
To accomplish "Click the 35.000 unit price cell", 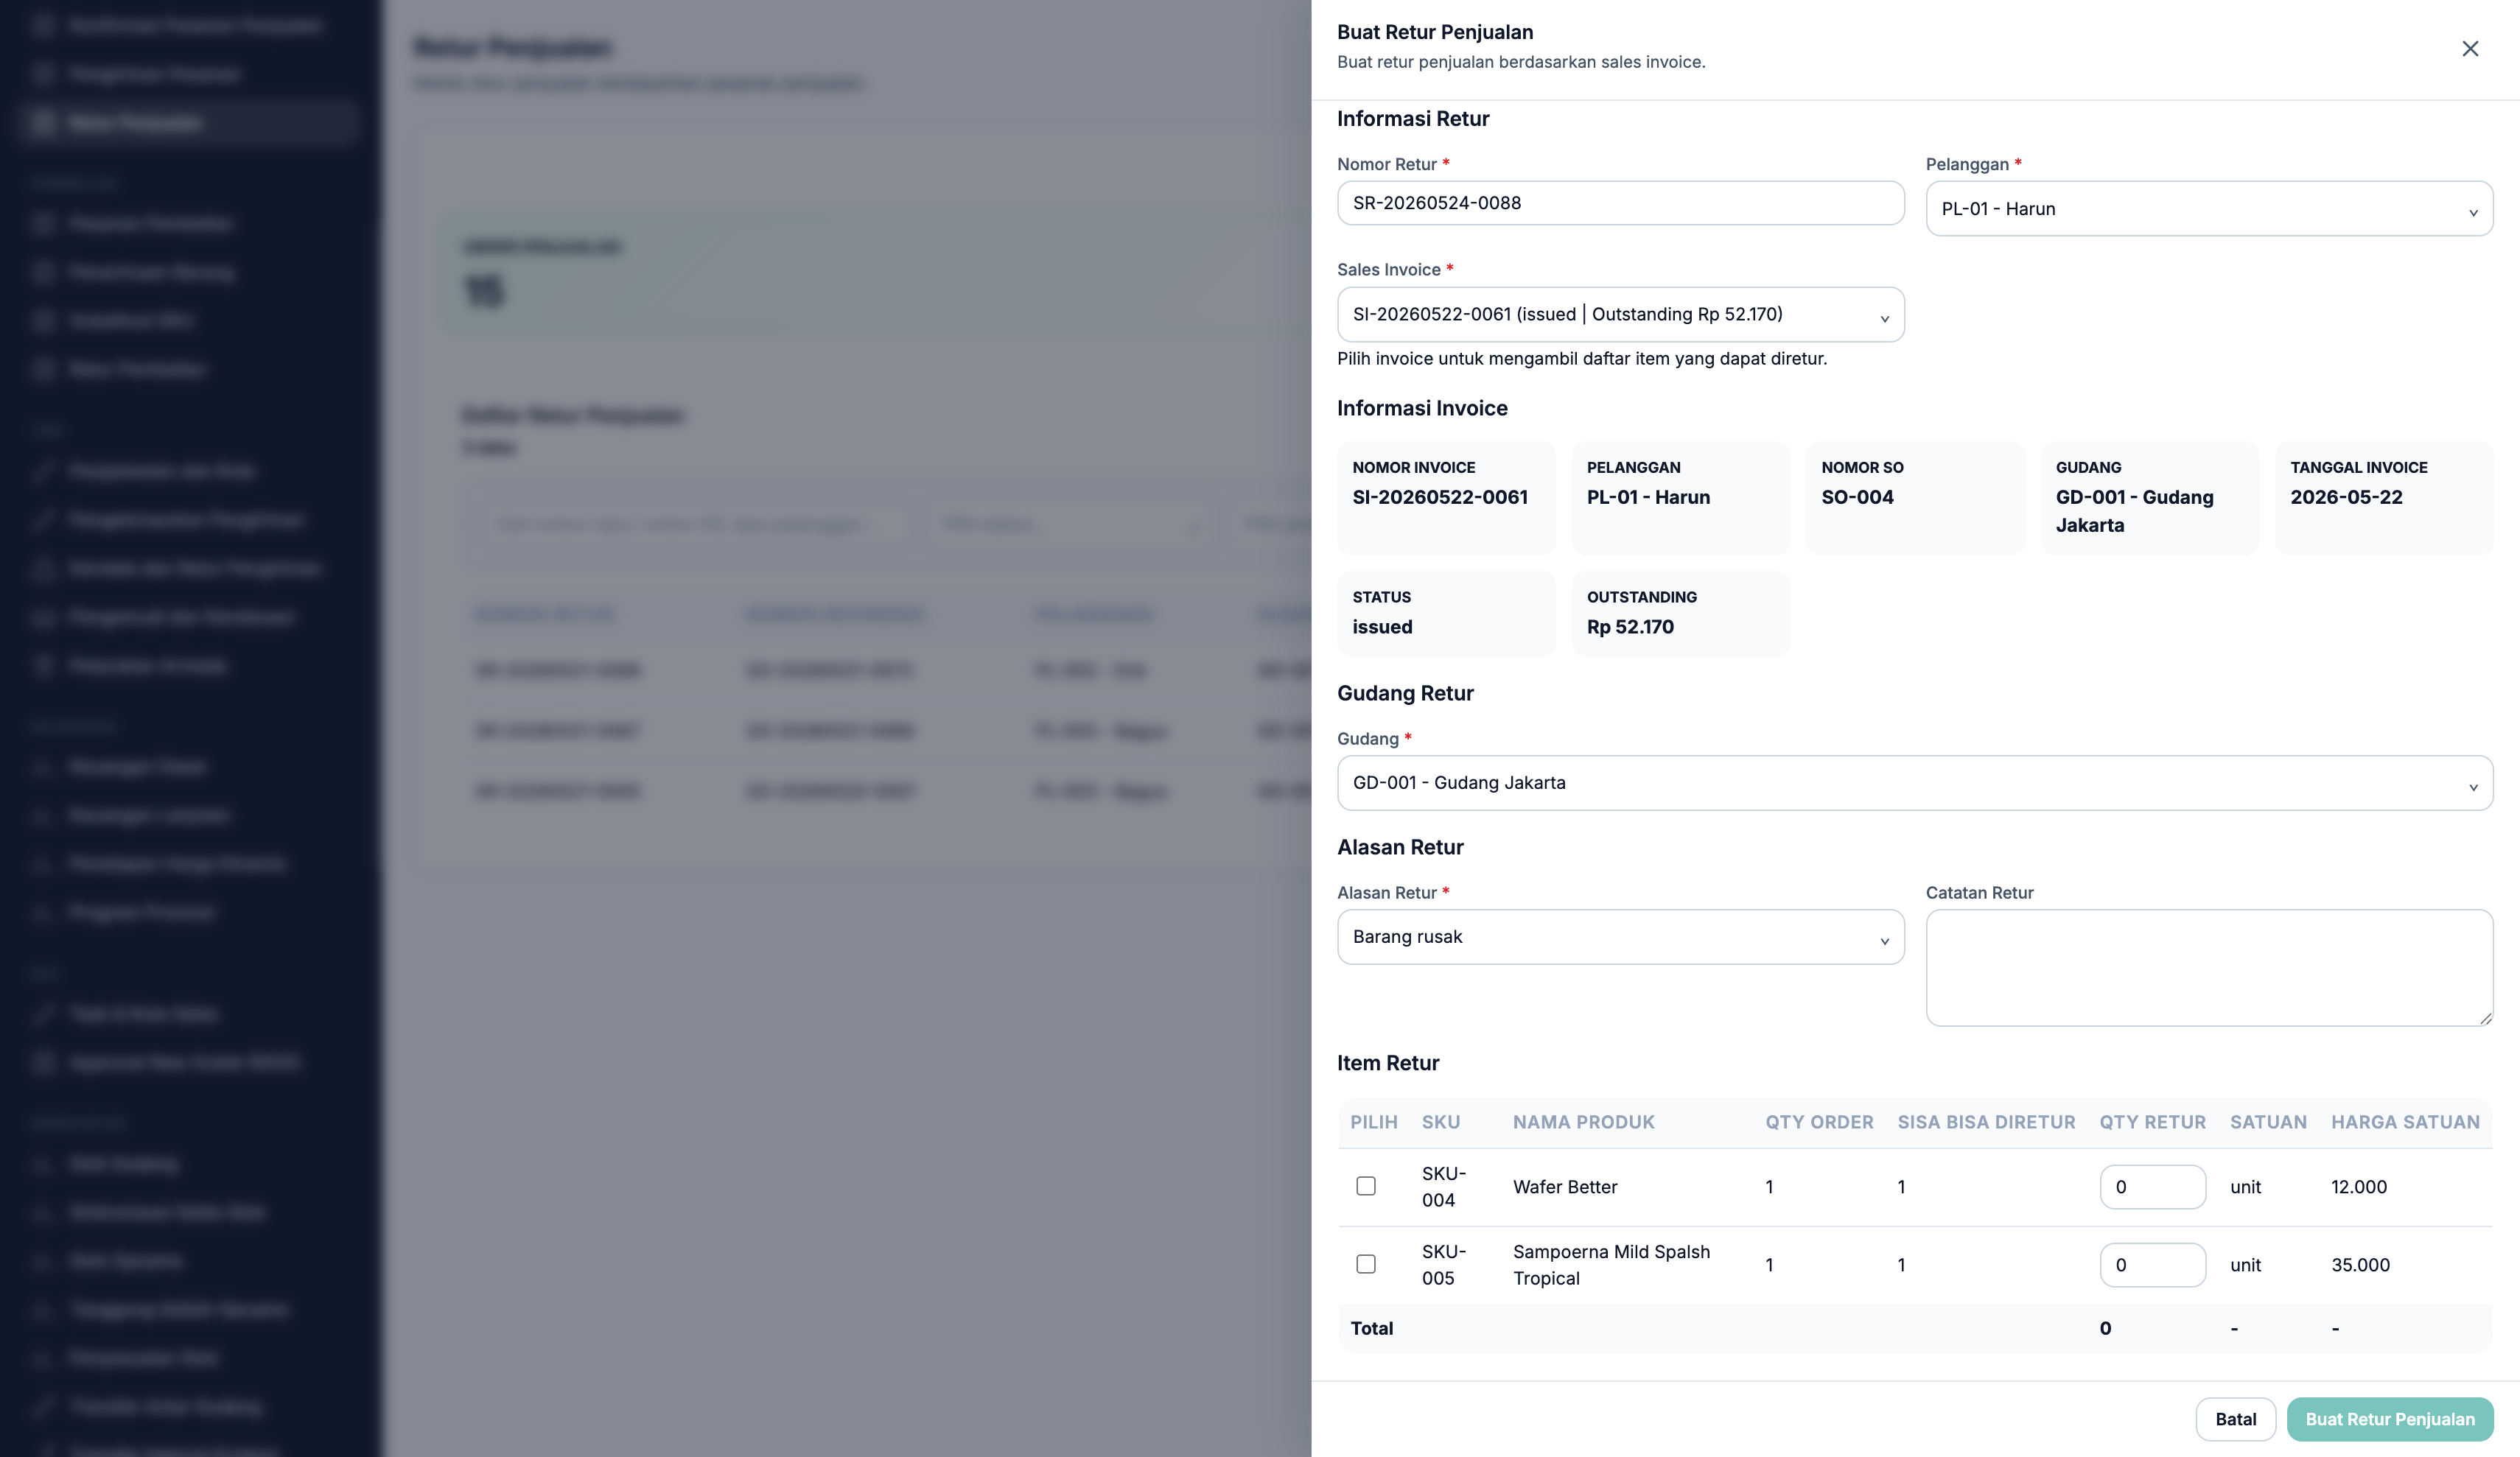I will 2360,1265.
